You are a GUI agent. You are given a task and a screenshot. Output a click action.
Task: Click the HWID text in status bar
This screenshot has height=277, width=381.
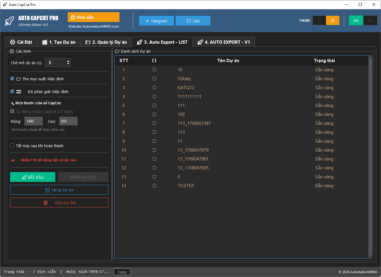[x=88, y=272]
